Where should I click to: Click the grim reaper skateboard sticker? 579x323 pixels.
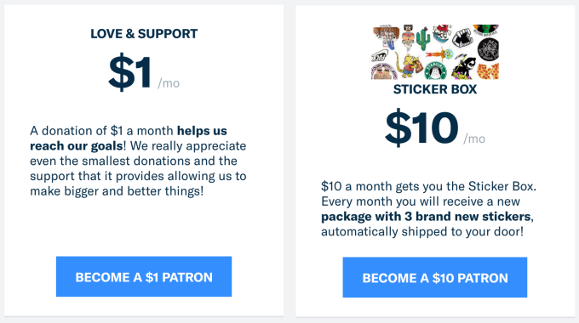point(463,66)
